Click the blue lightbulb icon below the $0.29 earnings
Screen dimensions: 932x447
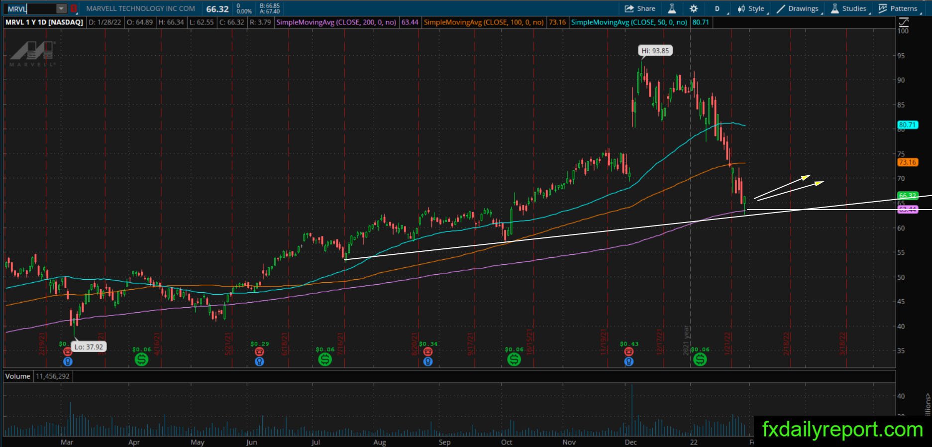click(x=259, y=361)
